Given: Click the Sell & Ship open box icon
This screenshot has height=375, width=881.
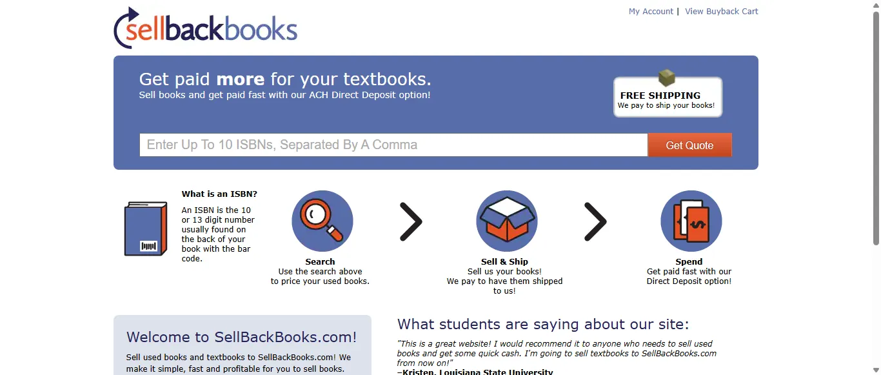Looking at the screenshot, I should coord(507,221).
